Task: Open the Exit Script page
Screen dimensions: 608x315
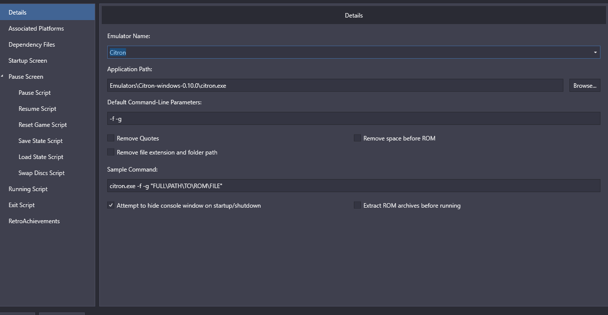Action: [x=22, y=205]
